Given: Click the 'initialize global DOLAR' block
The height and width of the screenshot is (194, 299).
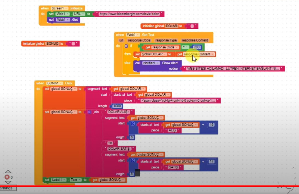Looking at the screenshot, I should coord(153,26).
